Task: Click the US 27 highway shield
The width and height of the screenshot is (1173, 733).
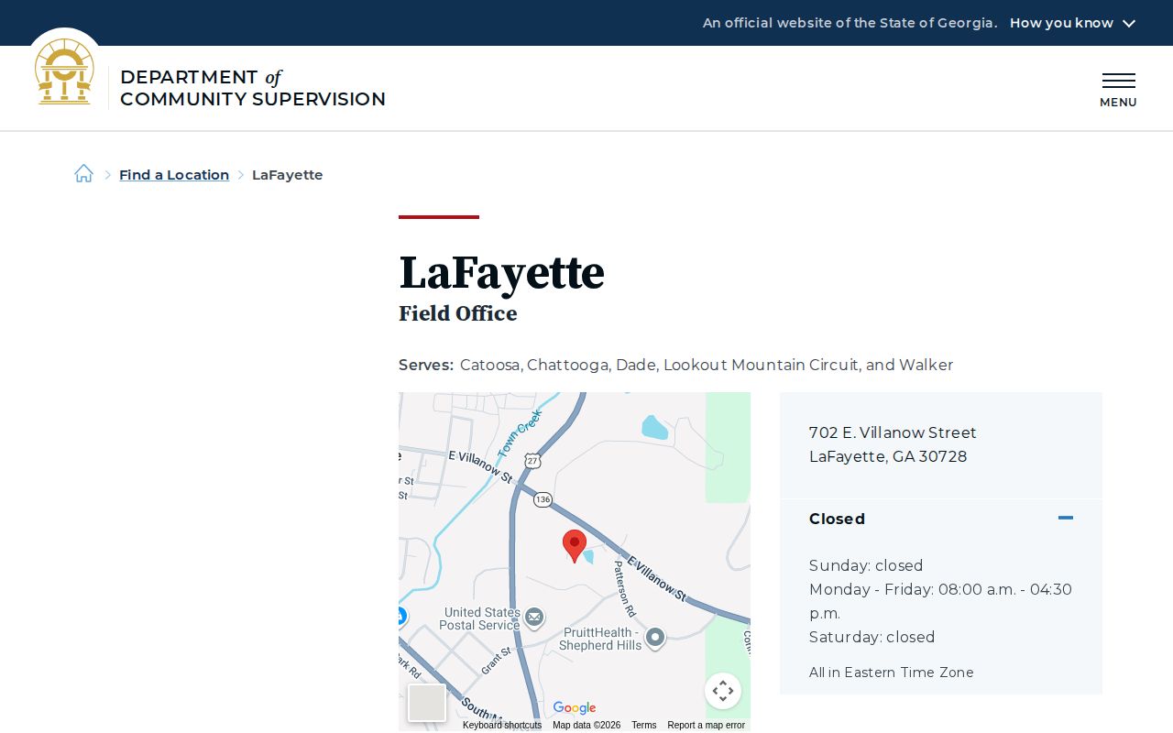Action: pyautogui.click(x=533, y=460)
